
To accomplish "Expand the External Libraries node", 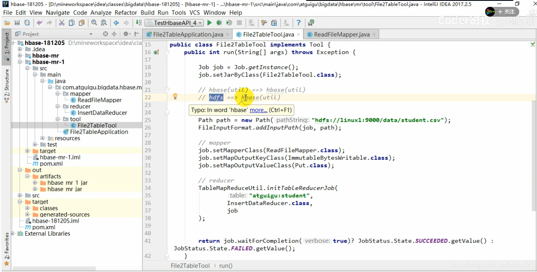I will [x=12, y=234].
